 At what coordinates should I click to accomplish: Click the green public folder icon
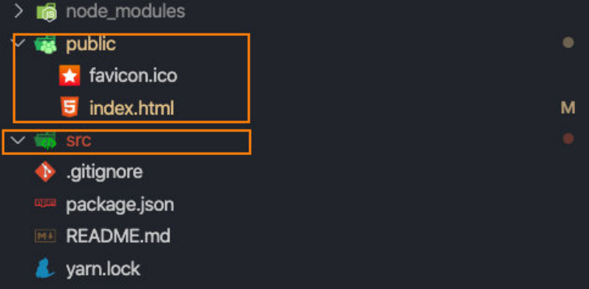[45, 45]
